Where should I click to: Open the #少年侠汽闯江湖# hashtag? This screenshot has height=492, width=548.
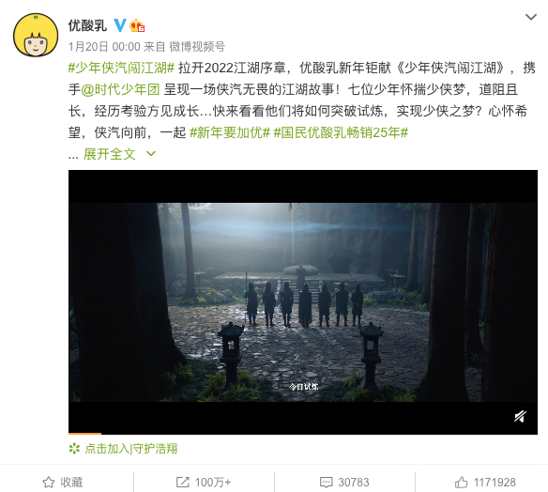tap(121, 68)
